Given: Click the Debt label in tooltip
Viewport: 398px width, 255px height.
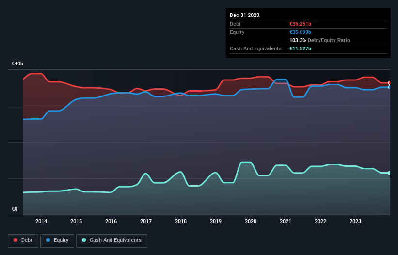Looking at the screenshot, I should pyautogui.click(x=235, y=24).
